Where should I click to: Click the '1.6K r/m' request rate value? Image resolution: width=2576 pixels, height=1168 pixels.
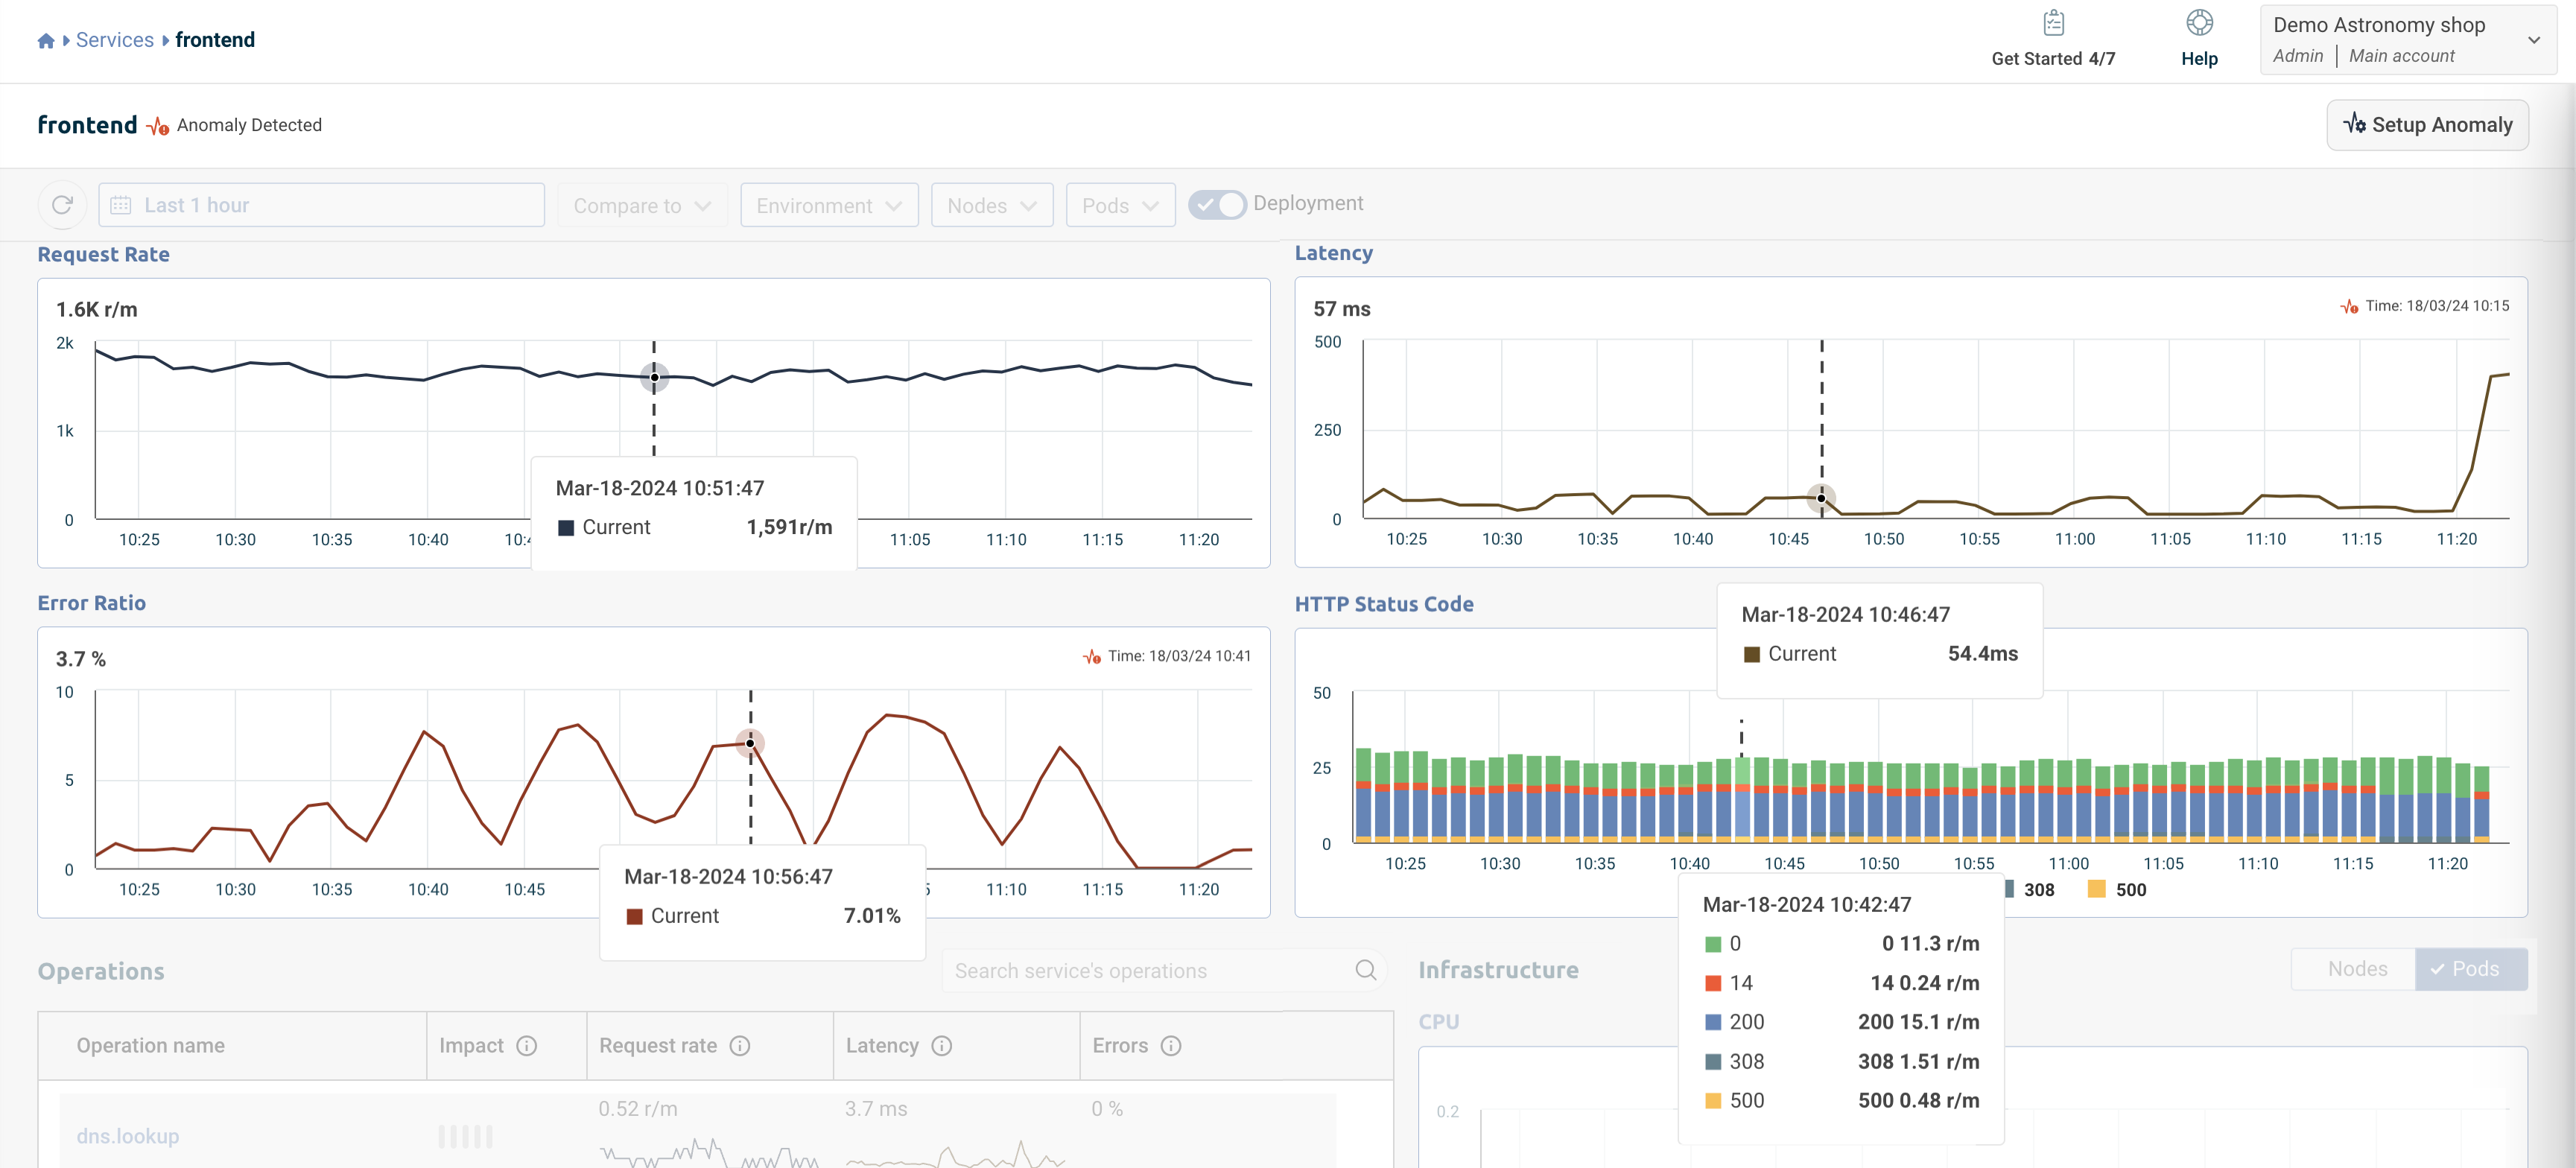(97, 309)
